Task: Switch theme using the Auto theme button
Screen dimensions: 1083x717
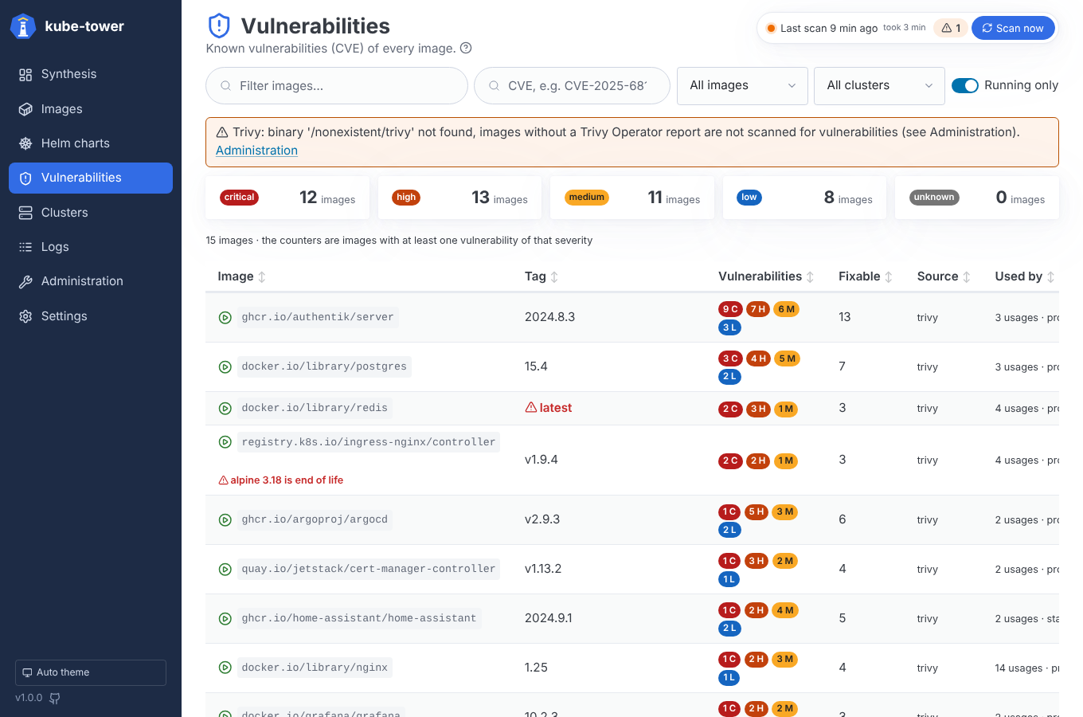Action: (x=91, y=672)
